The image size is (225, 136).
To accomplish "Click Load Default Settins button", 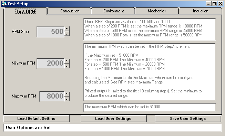I will tap(37, 119).
